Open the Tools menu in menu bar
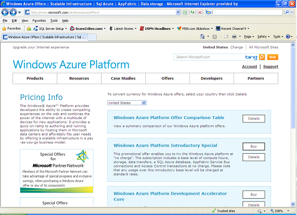297x215 pixels. [54, 21]
